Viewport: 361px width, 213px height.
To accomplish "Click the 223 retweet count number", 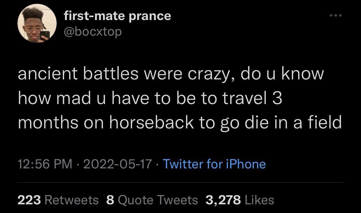I will pos(29,200).
